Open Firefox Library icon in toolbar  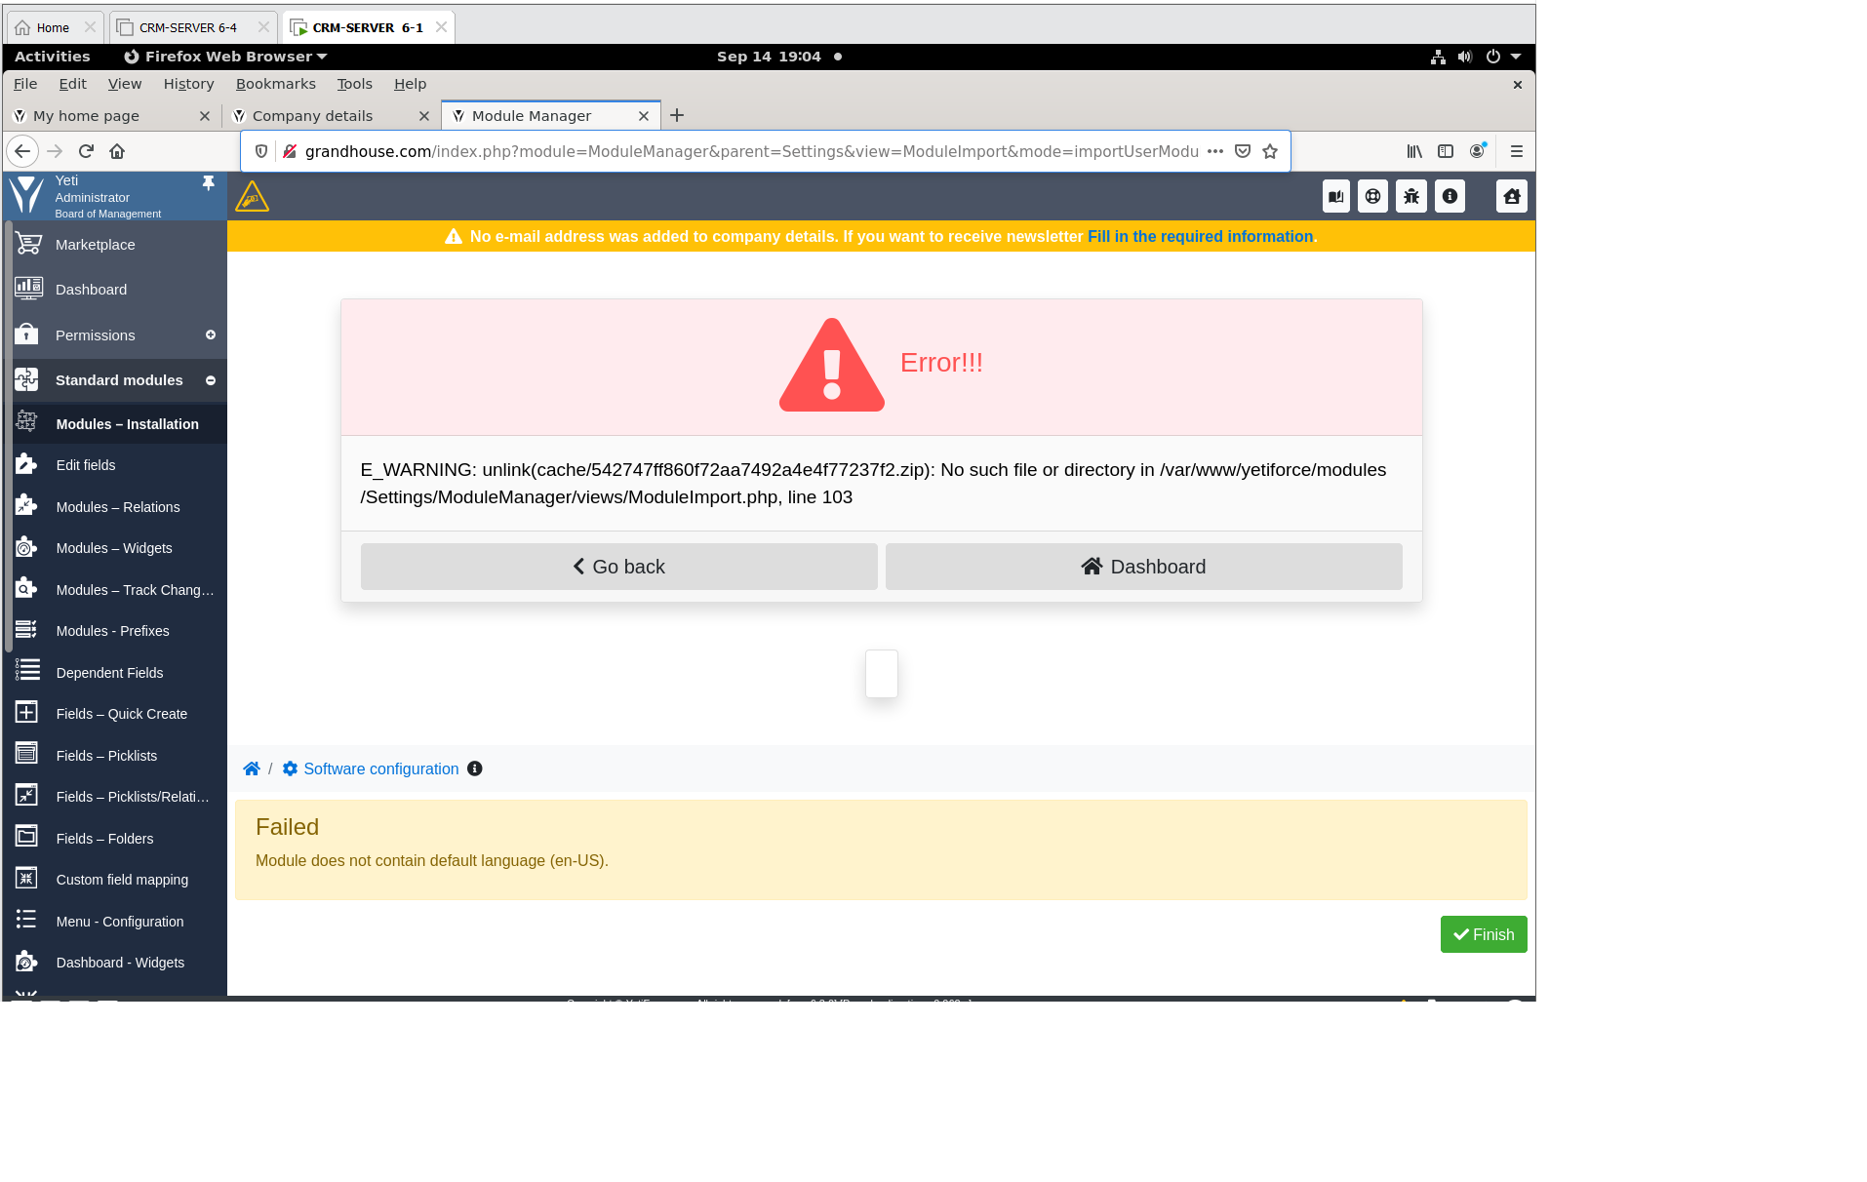point(1413,151)
